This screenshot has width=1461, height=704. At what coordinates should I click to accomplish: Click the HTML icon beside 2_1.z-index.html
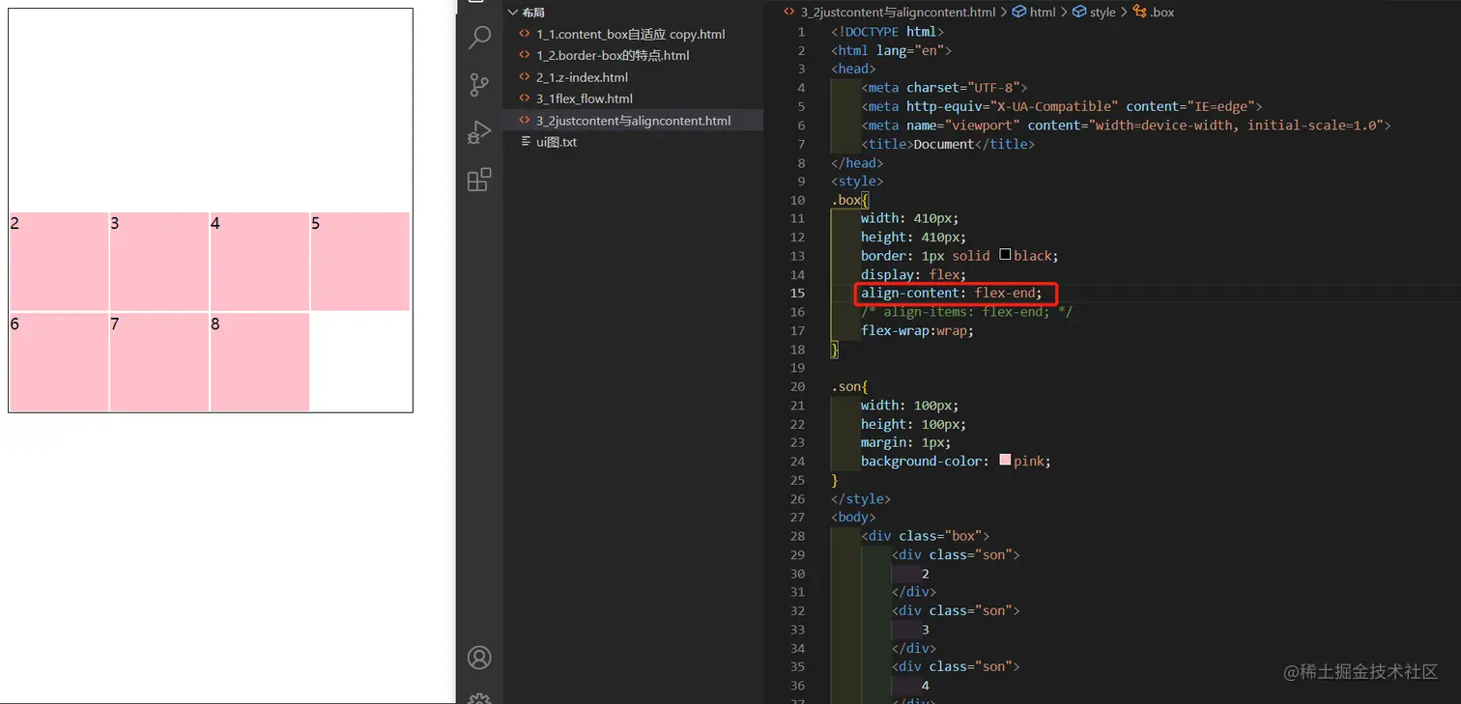525,77
